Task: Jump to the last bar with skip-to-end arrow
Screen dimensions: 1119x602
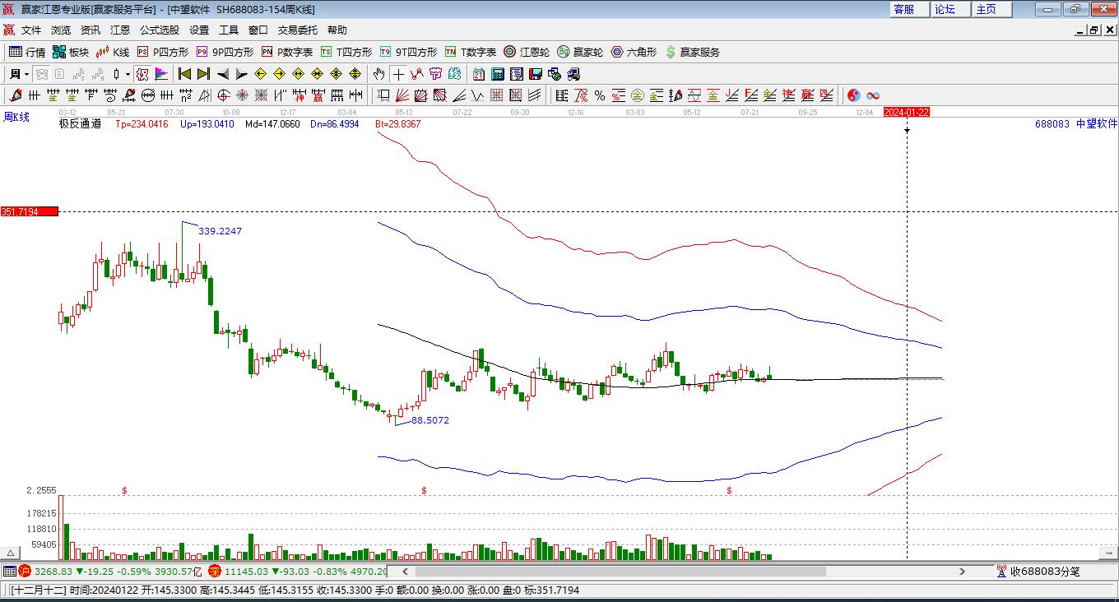Action: [203, 74]
